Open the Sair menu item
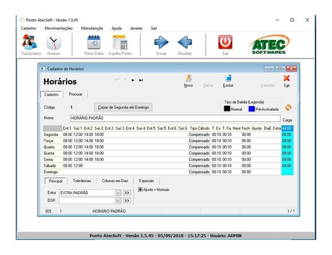Image resolution: width=332 pixels, height=255 pixels. (x=154, y=28)
